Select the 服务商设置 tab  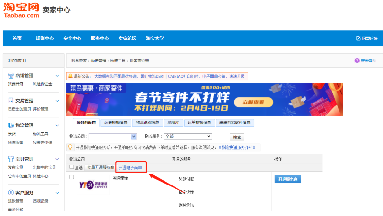[86, 123]
